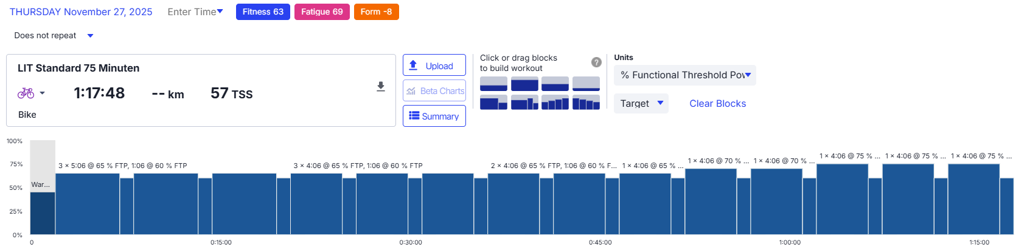Insert the three-step interval block
1030x250 pixels.
coord(524,103)
